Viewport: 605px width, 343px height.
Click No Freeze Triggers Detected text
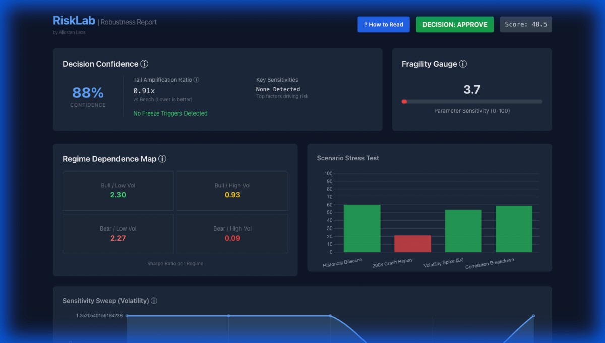170,113
